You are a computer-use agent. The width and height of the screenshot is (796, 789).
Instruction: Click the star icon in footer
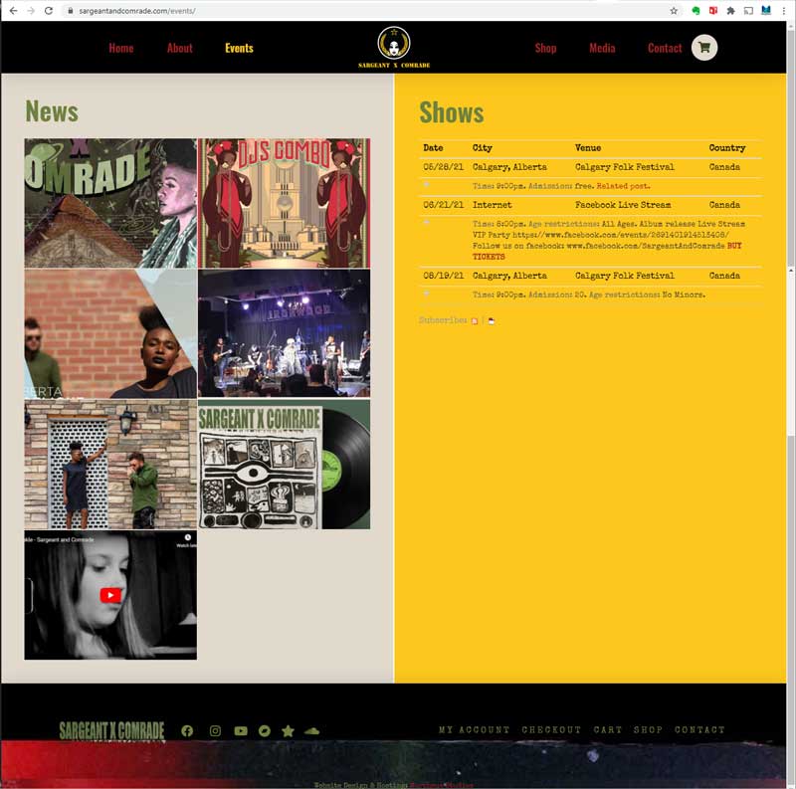(x=288, y=730)
